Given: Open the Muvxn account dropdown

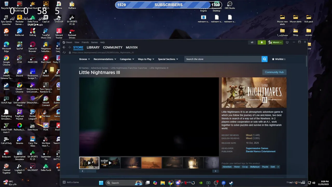Looking at the screenshot, I should pos(275,42).
